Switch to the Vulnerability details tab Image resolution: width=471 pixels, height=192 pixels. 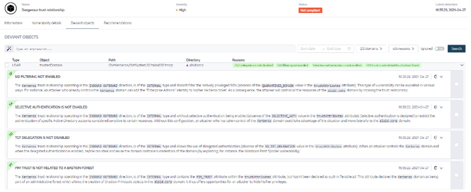(x=46, y=23)
